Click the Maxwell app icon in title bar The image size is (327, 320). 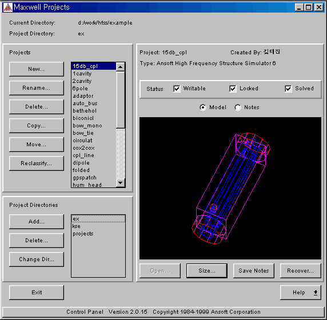pyautogui.click(x=8, y=7)
